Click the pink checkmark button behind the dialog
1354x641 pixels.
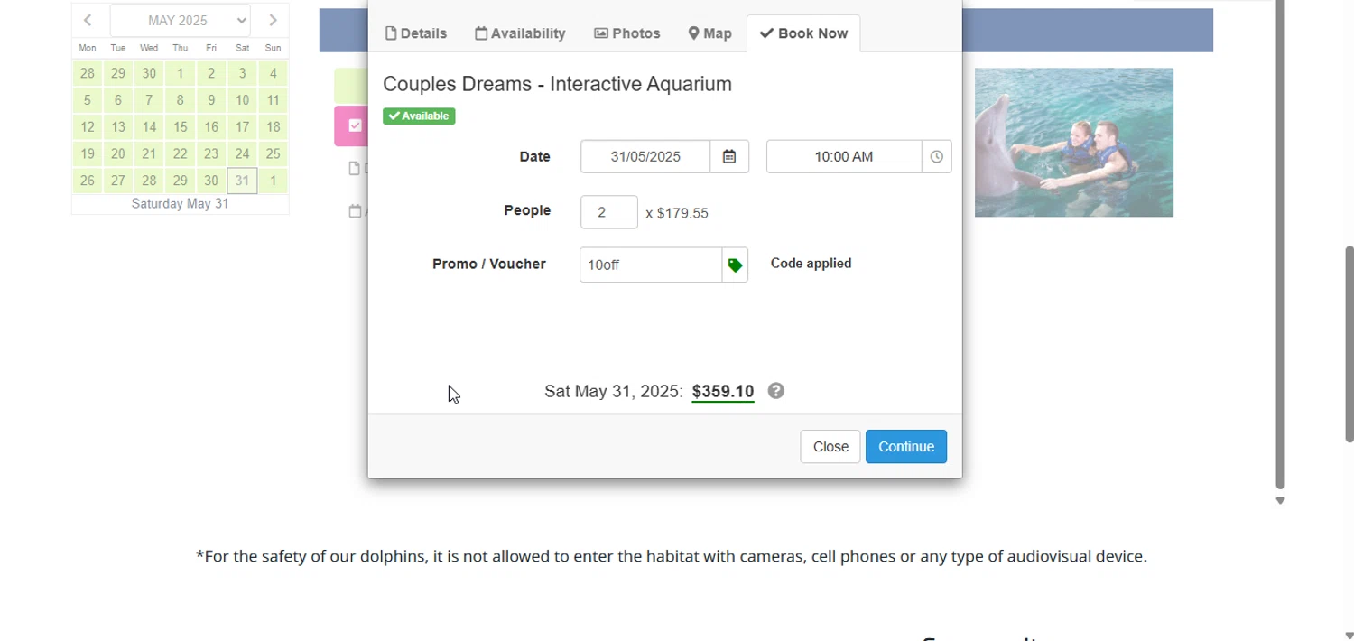pyautogui.click(x=353, y=126)
